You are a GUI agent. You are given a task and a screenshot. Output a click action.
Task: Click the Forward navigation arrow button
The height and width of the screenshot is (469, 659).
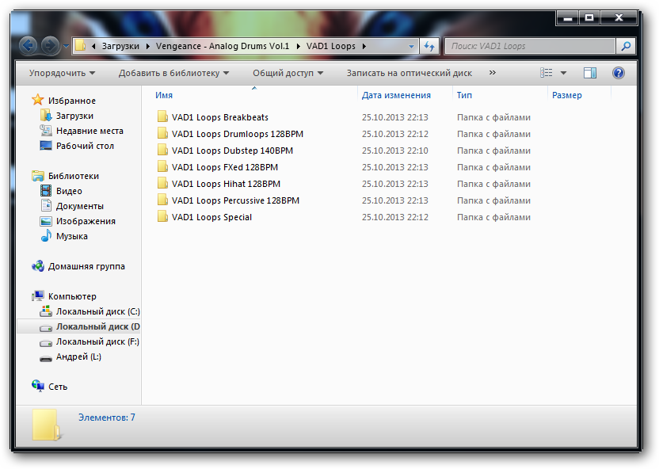pos(49,46)
